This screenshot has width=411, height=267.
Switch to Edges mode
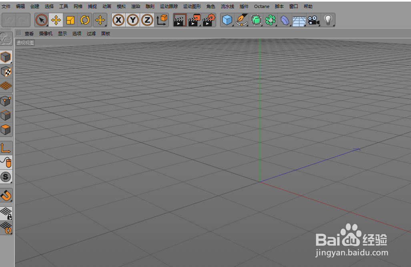point(6,115)
